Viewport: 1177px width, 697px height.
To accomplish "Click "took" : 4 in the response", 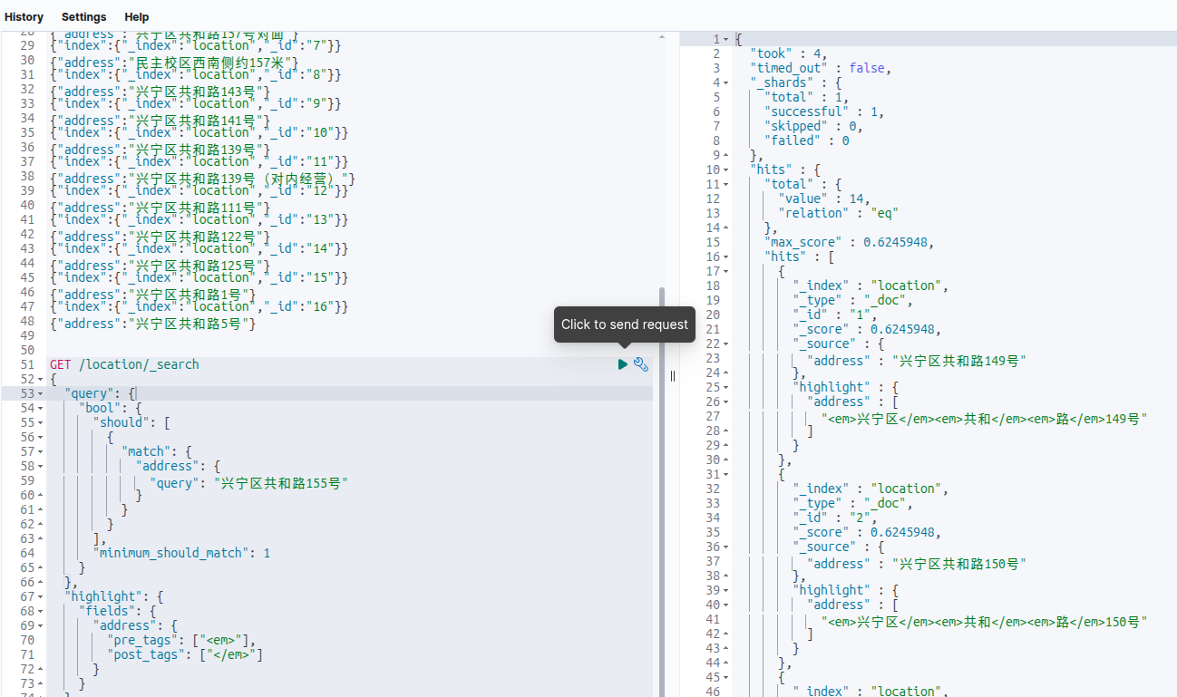I will tap(788, 53).
